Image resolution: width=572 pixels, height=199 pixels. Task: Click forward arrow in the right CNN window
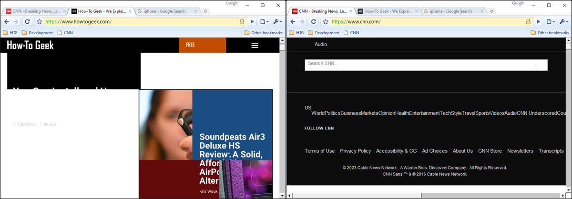pyautogui.click(x=302, y=21)
